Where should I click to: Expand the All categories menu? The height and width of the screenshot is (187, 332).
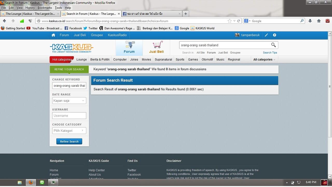(x=264, y=59)
